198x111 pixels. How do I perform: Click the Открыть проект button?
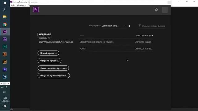tap(49, 61)
